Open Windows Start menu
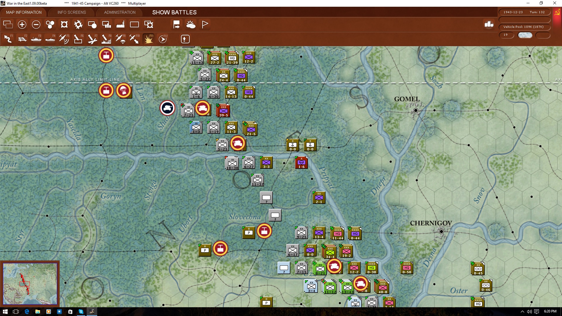 point(5,312)
